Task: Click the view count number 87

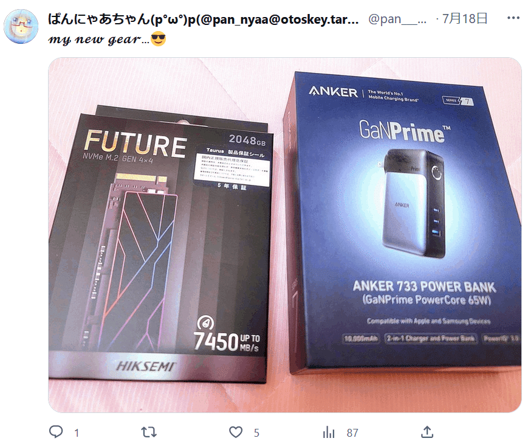Action: (x=352, y=432)
